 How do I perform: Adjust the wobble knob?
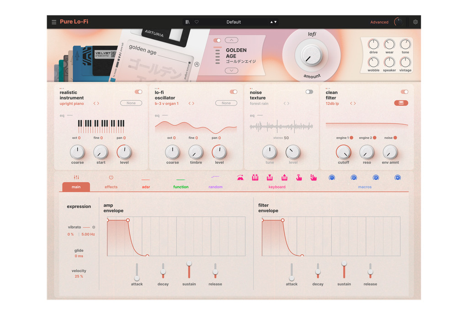[x=373, y=62]
